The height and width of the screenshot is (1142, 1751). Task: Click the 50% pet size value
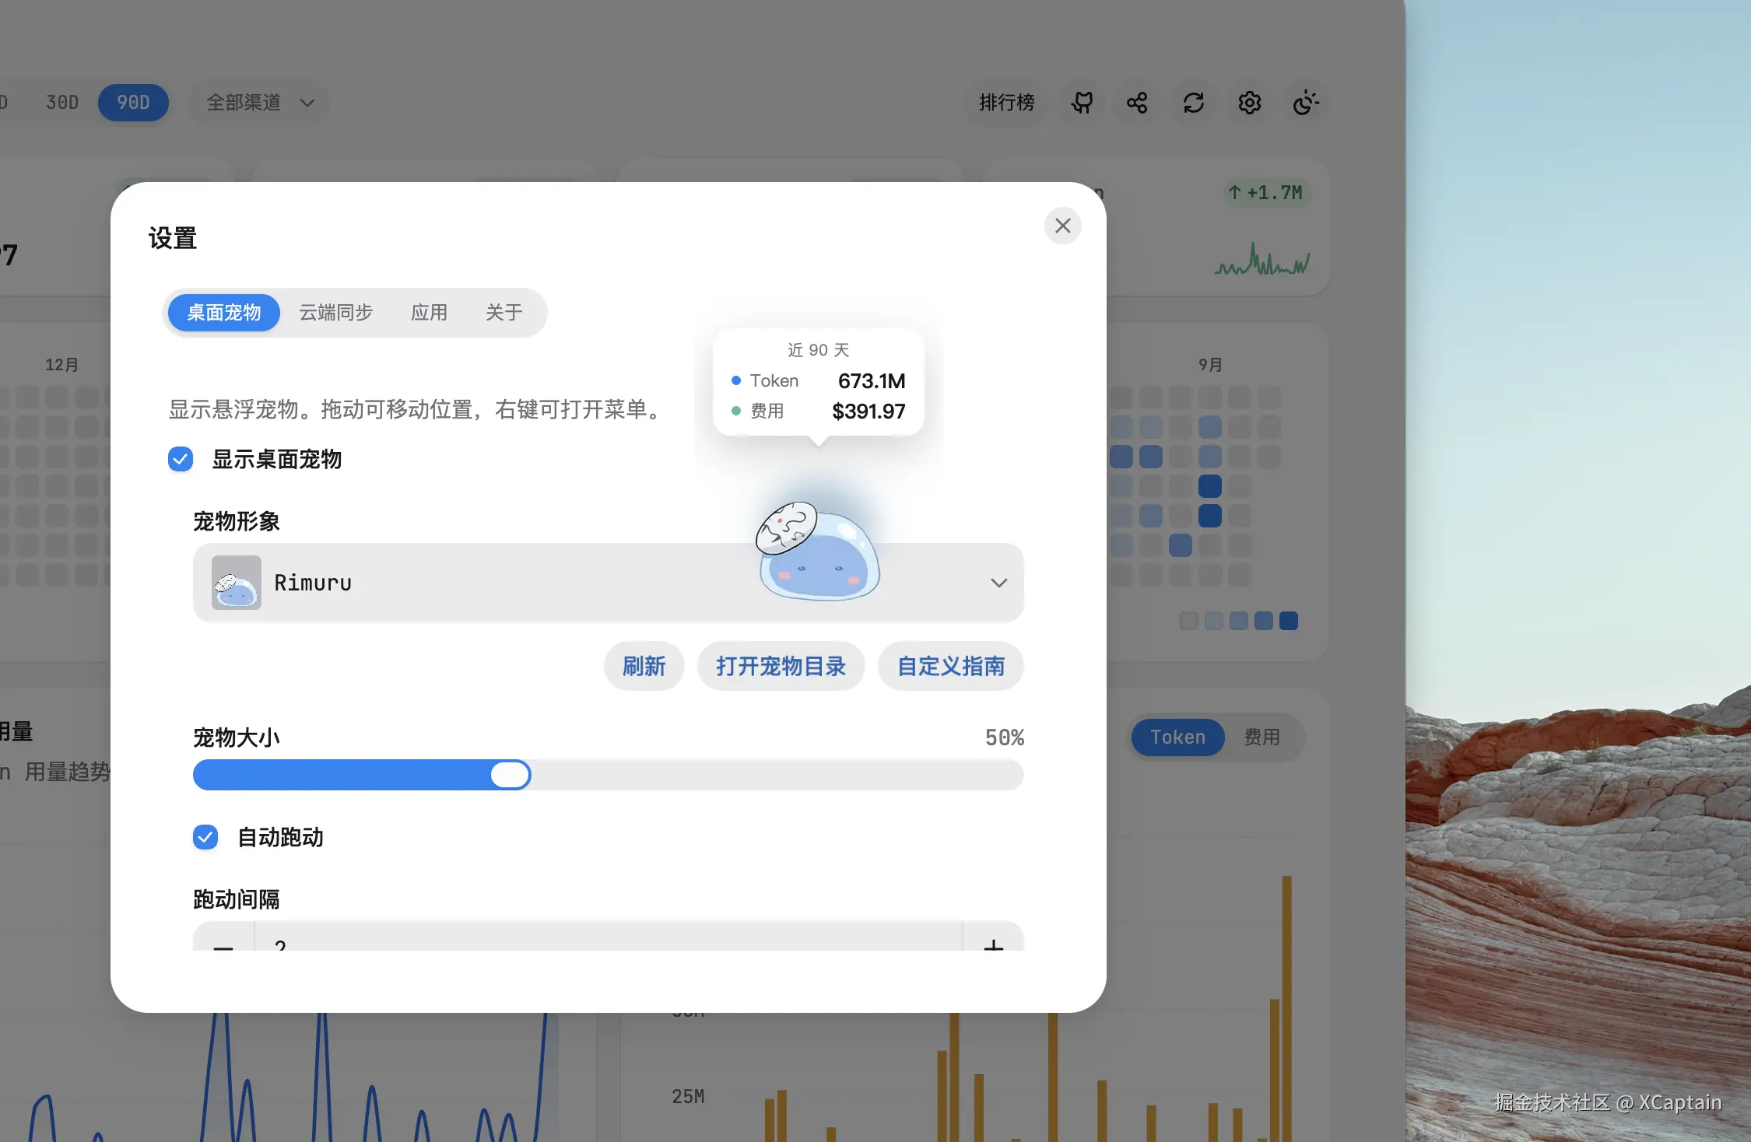tap(1005, 737)
